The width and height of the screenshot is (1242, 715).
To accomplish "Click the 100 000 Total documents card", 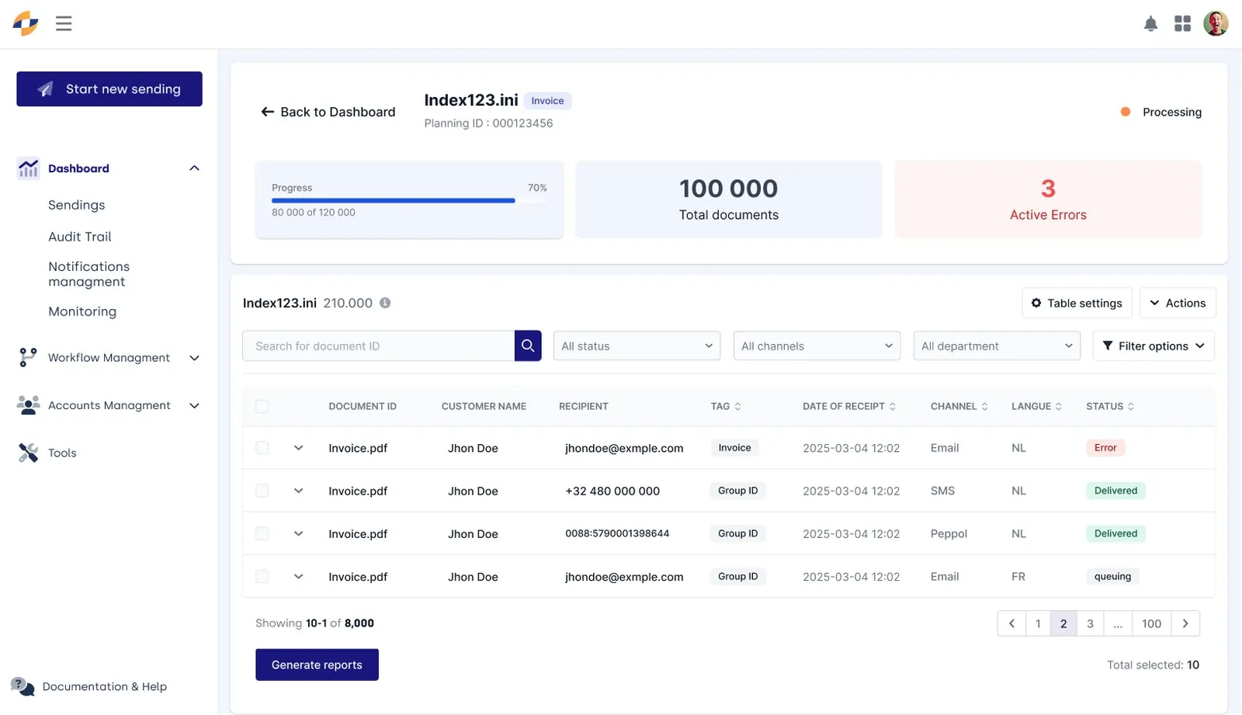I will pyautogui.click(x=728, y=200).
